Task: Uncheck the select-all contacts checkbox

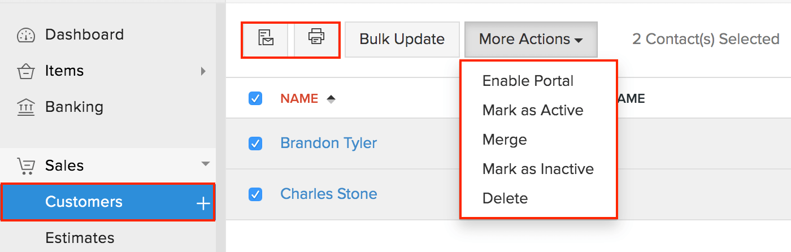Action: (x=255, y=99)
